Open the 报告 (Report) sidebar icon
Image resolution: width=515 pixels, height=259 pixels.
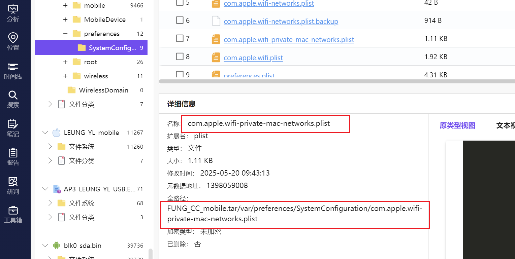[x=13, y=157]
